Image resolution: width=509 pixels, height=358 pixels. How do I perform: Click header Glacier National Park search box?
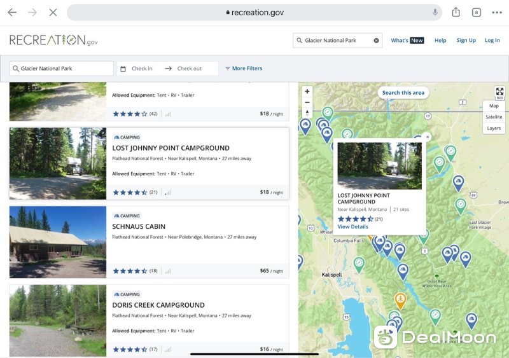click(x=337, y=40)
